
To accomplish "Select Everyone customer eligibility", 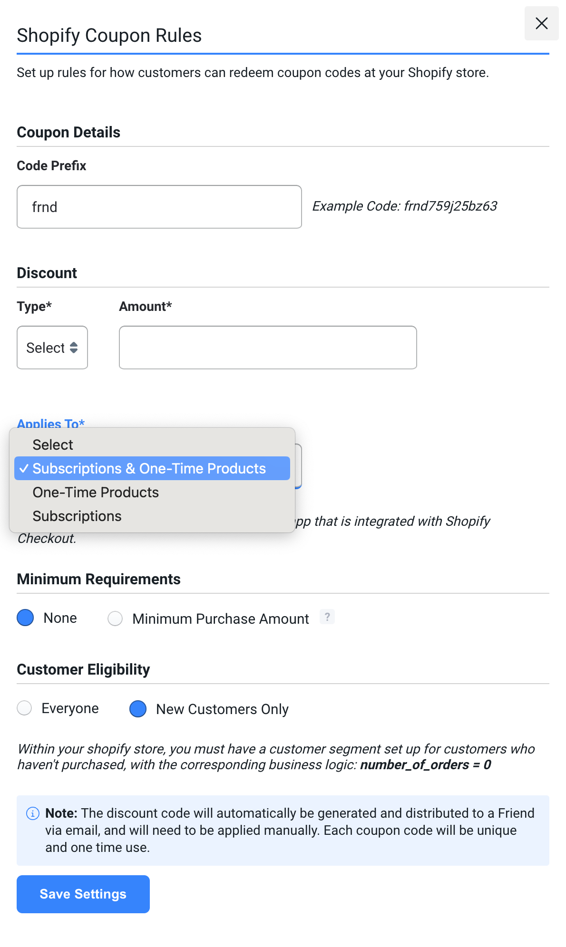I will [24, 708].
